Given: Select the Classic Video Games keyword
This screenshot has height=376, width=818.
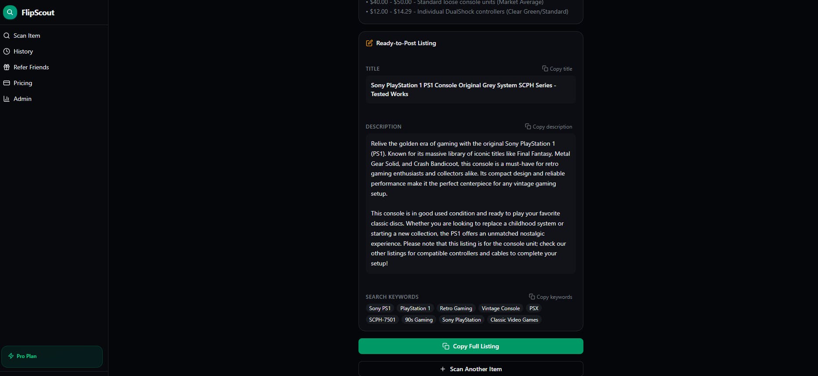Looking at the screenshot, I should coord(514,320).
